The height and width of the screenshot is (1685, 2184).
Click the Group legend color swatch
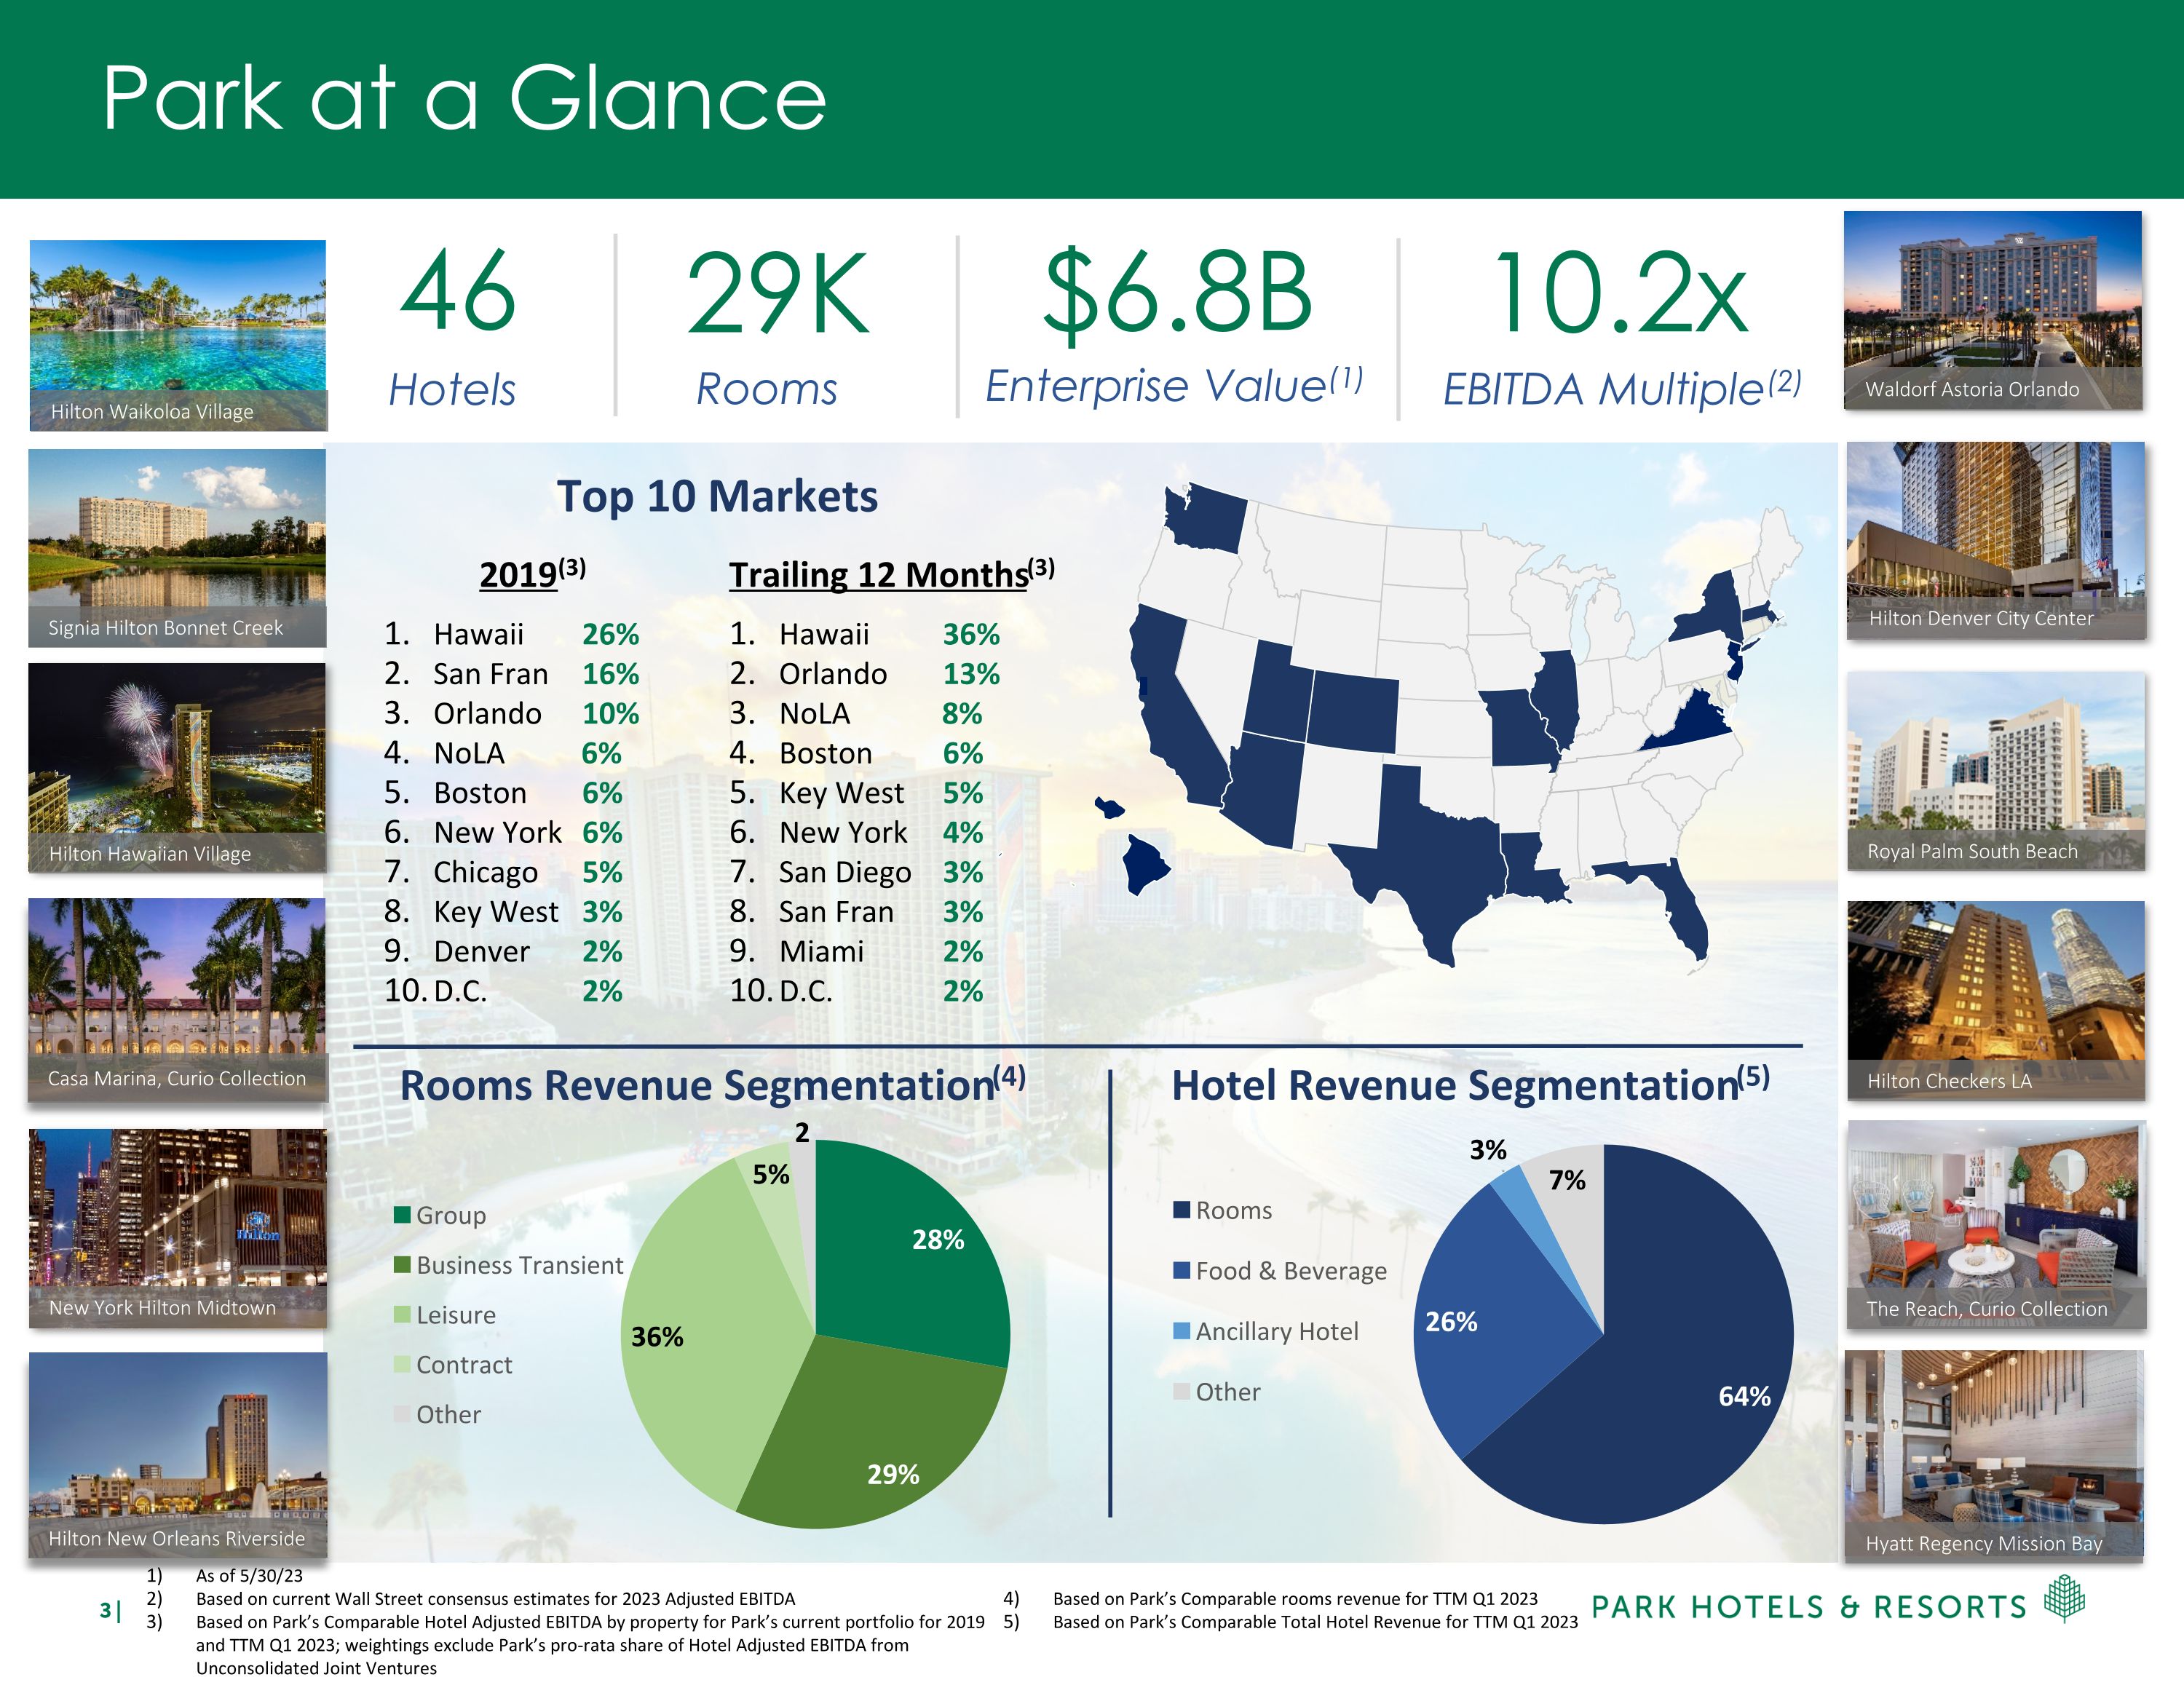(402, 1215)
